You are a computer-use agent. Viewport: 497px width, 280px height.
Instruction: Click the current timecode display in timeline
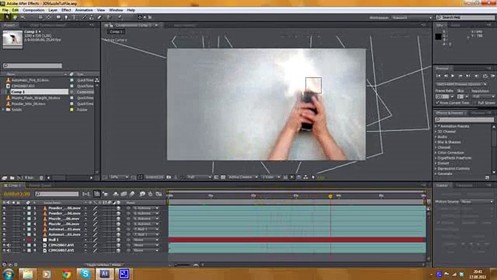(x=17, y=194)
